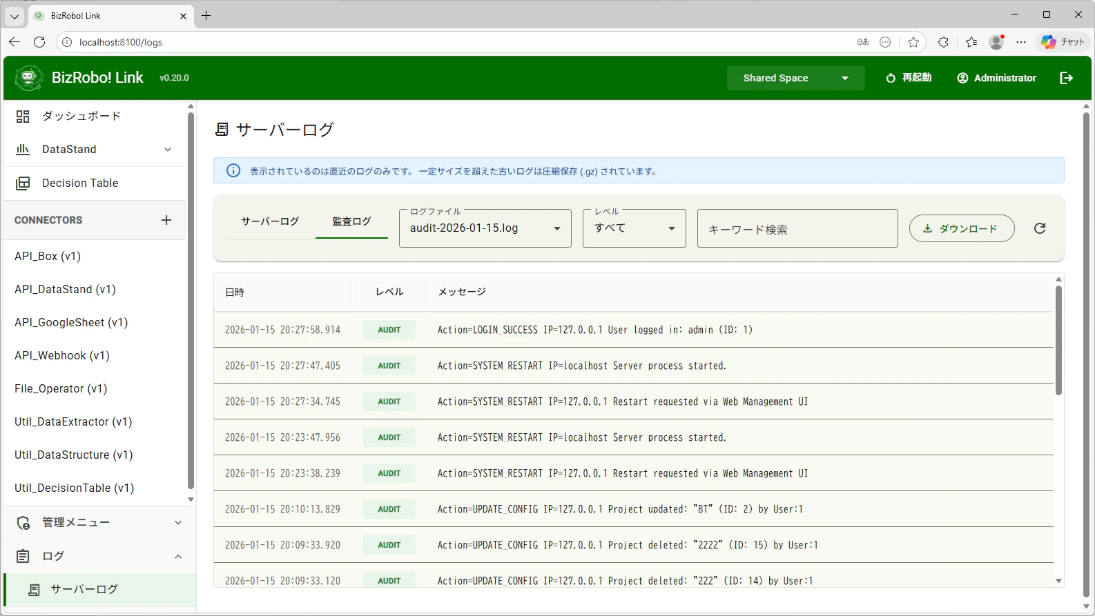Viewport: 1095px width, 616px height.
Task: Open browser extensions puzzle icon
Action: (x=943, y=42)
